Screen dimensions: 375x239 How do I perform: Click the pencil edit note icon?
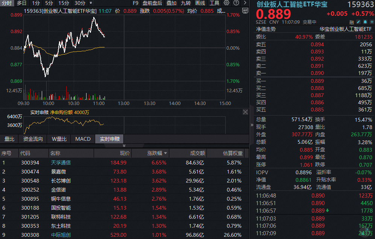coord(358,22)
